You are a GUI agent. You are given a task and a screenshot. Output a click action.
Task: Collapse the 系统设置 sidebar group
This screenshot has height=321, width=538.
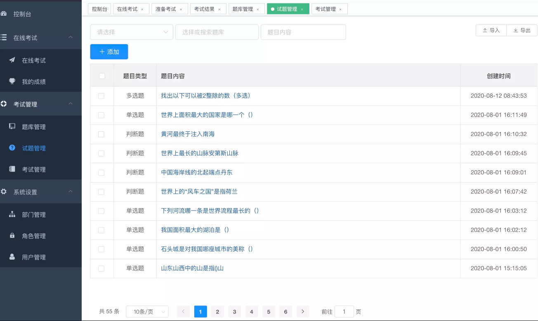click(71, 191)
